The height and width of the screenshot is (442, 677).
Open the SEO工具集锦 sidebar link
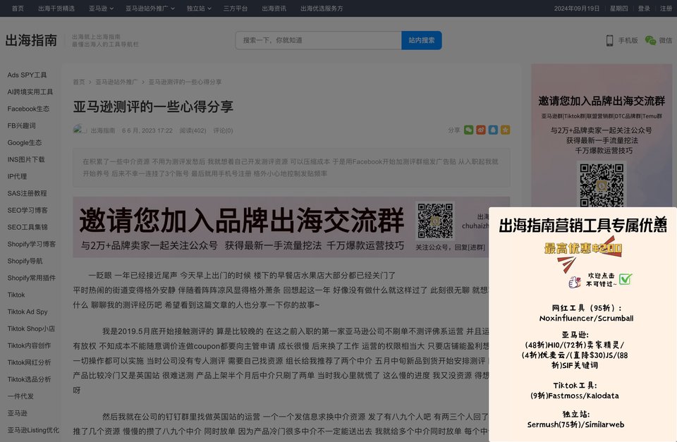point(28,227)
